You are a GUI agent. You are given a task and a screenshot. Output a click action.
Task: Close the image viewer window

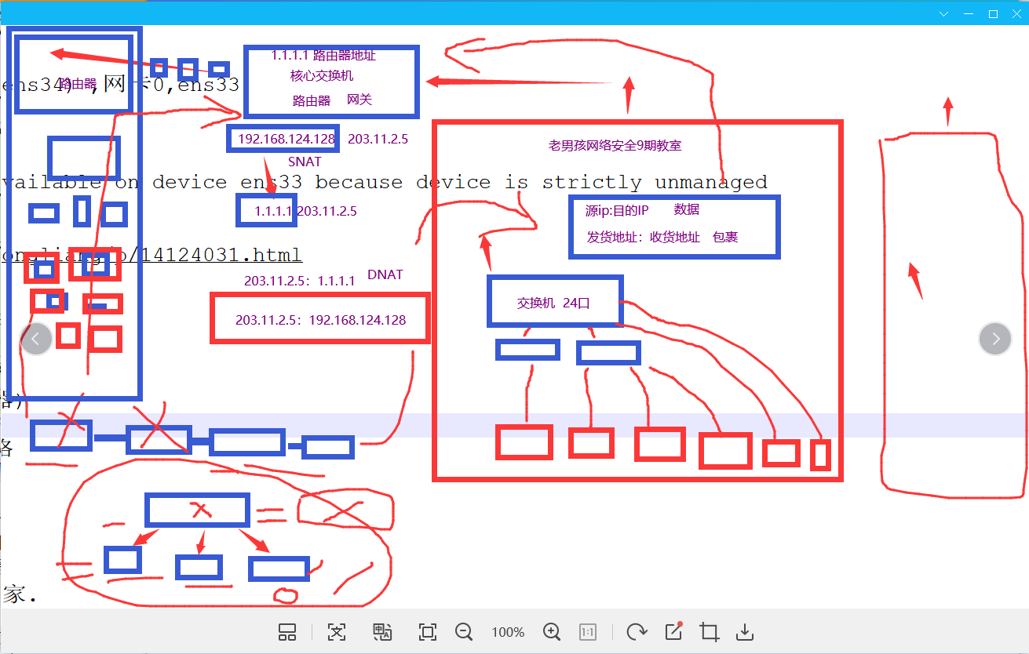pyautogui.click(x=1016, y=13)
